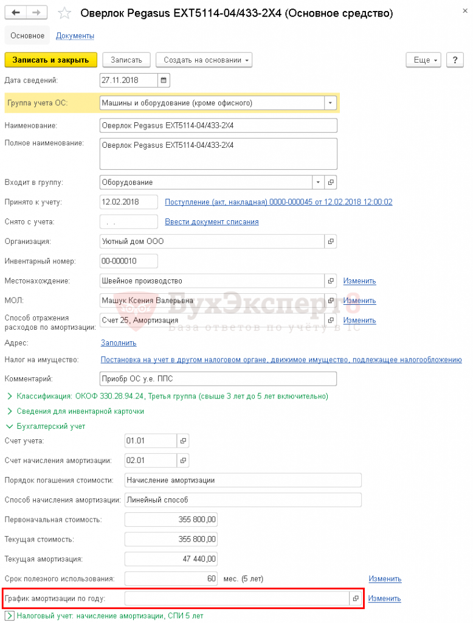Click Изменить next to Способ отражения расходов

coord(359,320)
